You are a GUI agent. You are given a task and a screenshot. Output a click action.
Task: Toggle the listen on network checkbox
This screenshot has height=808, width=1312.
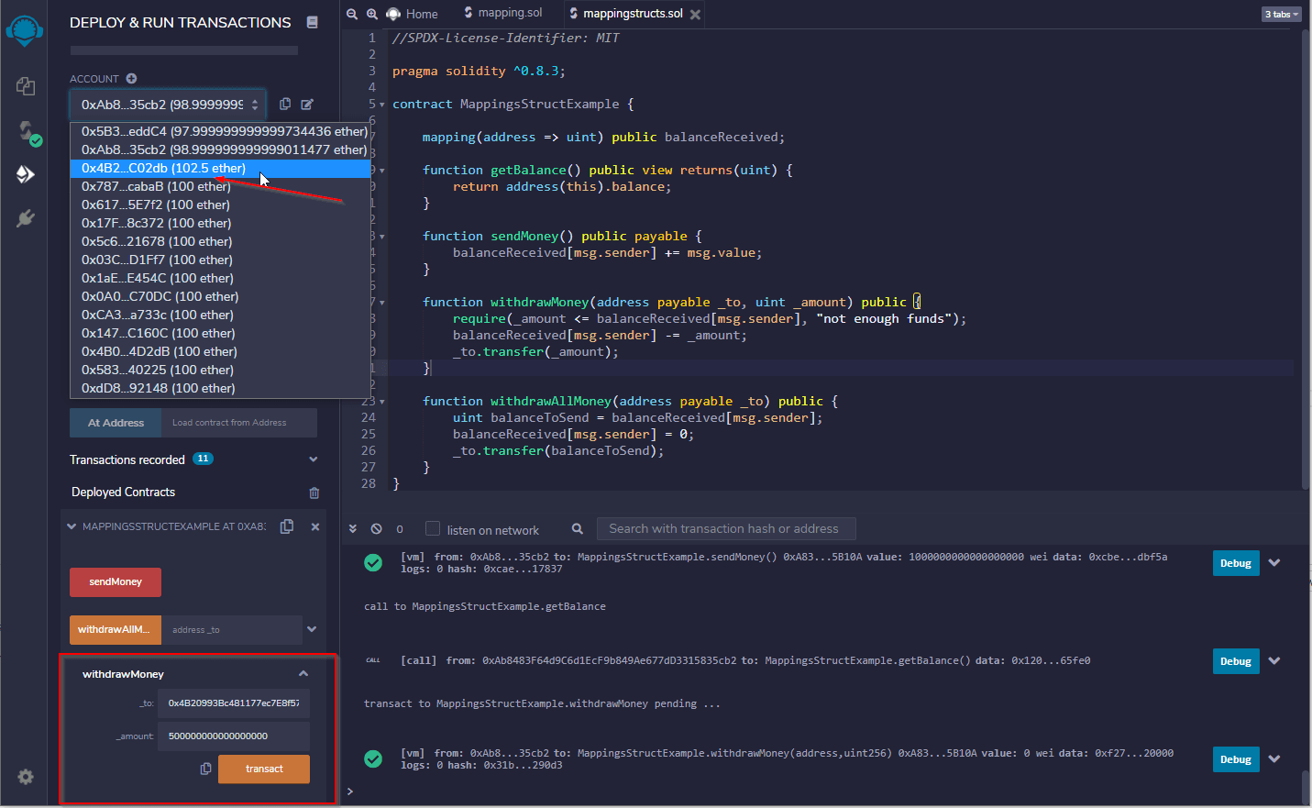[433, 528]
